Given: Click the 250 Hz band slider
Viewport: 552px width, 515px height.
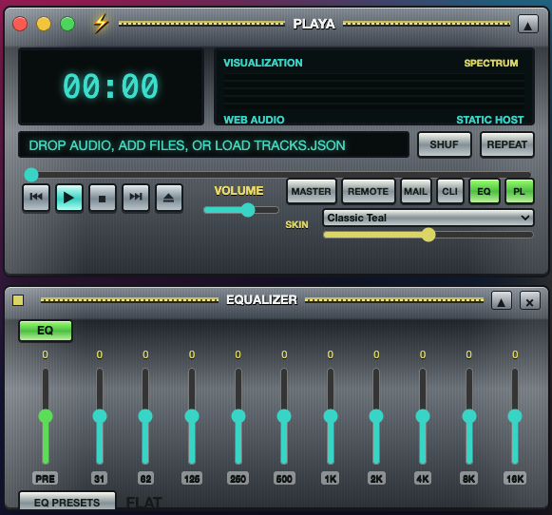Looking at the screenshot, I should 238,416.
